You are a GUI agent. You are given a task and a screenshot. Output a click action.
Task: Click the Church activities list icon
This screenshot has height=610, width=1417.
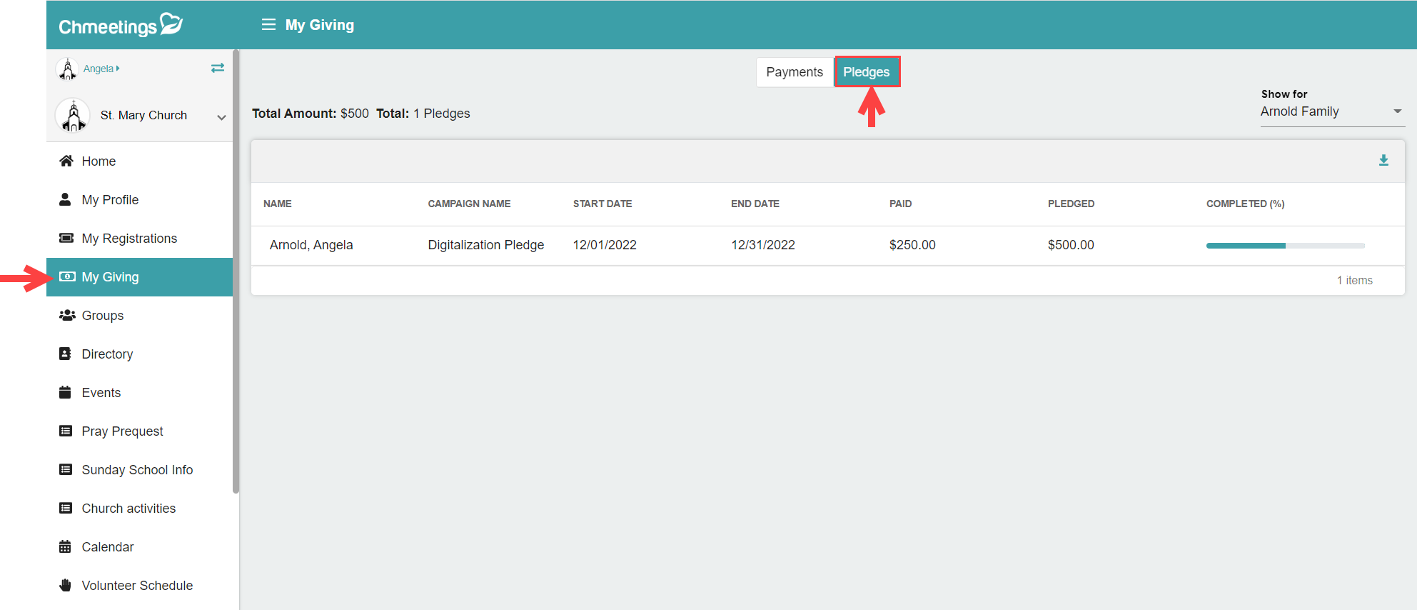coord(66,508)
